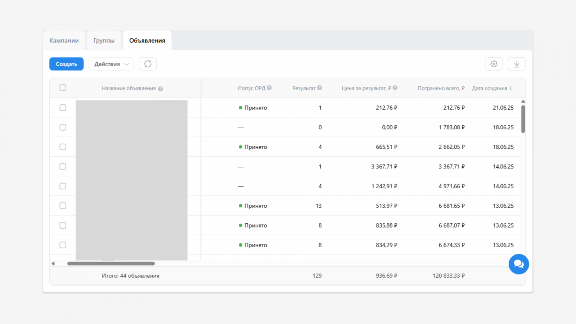Click the Потрачено всего column header
The image size is (576, 324).
coord(441,88)
